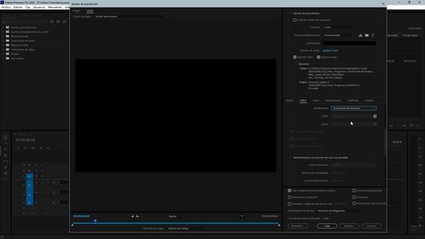Open the Archivo menu
This screenshot has height=239, width=425.
click(6, 7)
